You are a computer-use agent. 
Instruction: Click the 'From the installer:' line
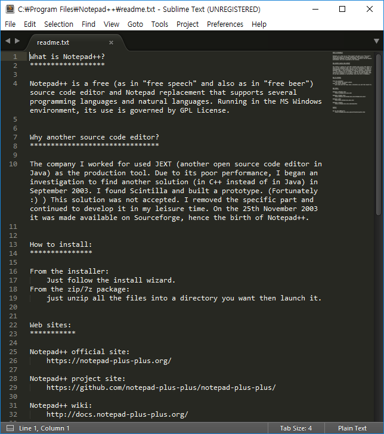pos(69,271)
